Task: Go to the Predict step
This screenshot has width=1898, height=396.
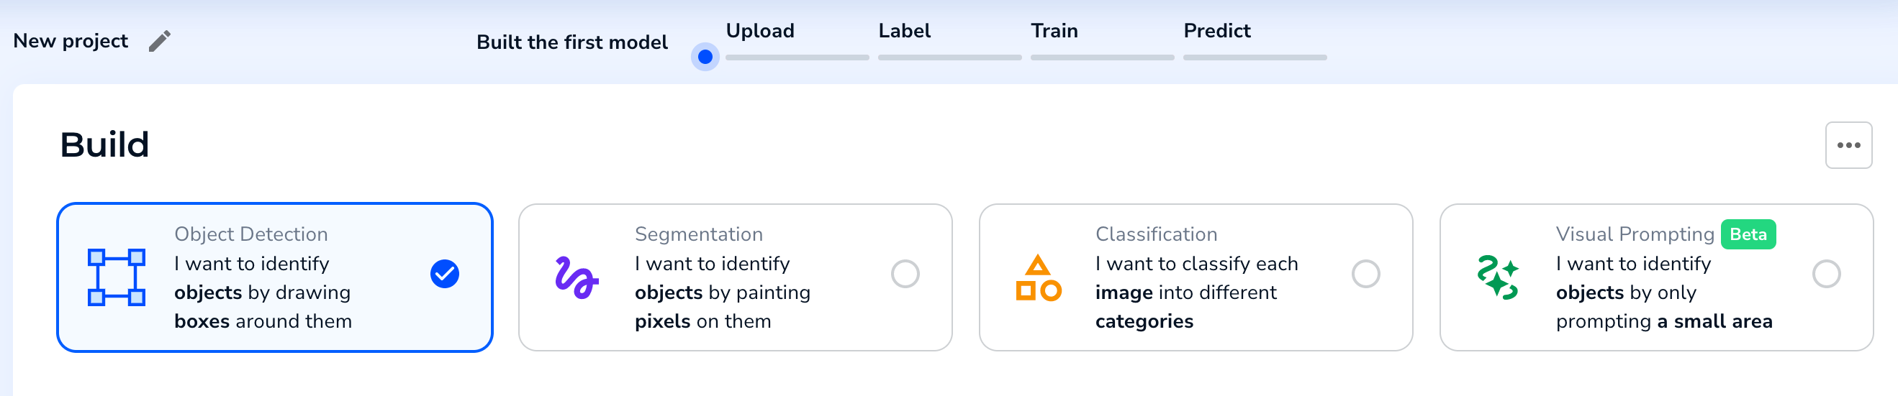Action: pyautogui.click(x=1216, y=31)
